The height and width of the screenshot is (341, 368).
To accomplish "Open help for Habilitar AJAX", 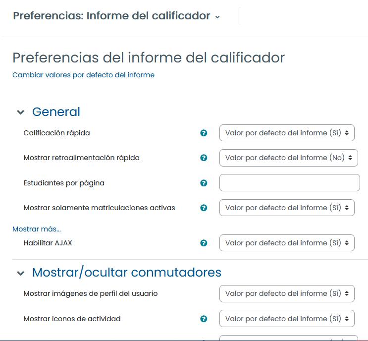I will 204,243.
